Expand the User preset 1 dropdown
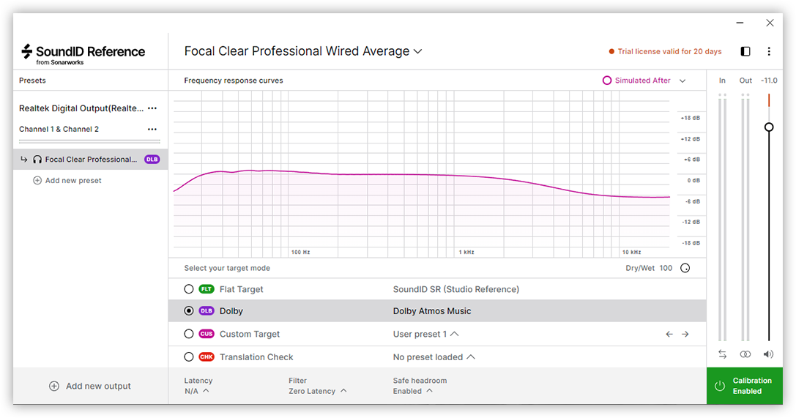The height and width of the screenshot is (418, 796). pyautogui.click(x=425, y=335)
